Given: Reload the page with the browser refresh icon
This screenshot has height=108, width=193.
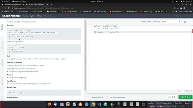Looking at the screenshot, I should coord(9,8).
